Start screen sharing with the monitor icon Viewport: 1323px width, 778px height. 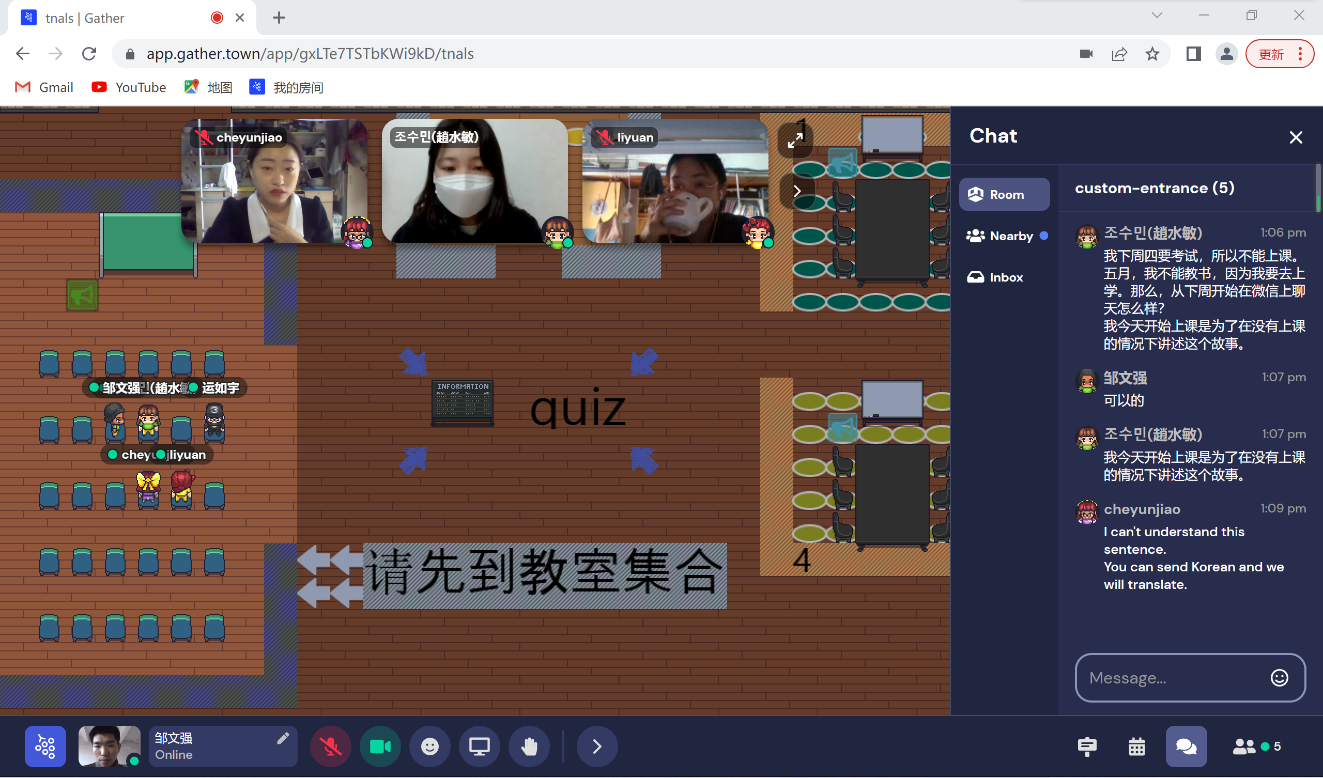click(x=479, y=746)
